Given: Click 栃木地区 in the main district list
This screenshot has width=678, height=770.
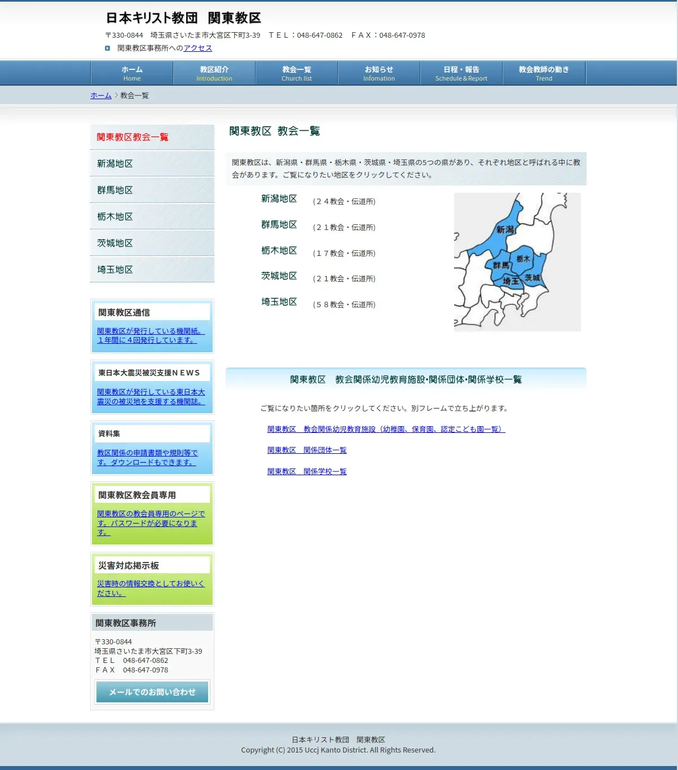Looking at the screenshot, I should pyautogui.click(x=279, y=251).
